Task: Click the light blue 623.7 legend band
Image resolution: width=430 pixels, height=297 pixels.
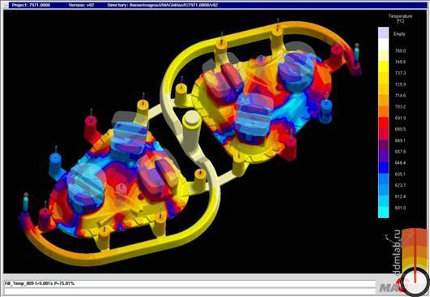Action: coord(383,185)
